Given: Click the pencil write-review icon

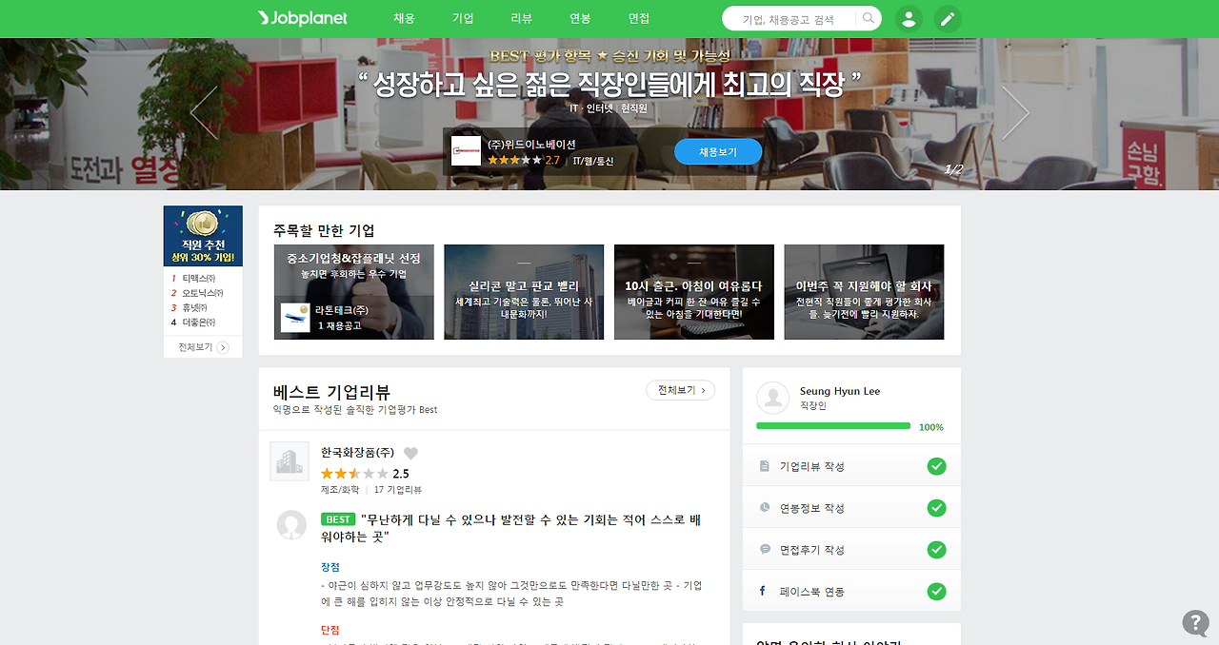Looking at the screenshot, I should coord(947,18).
